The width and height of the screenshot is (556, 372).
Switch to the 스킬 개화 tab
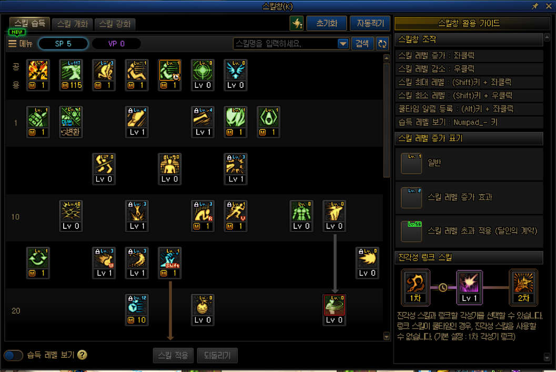coord(73,24)
